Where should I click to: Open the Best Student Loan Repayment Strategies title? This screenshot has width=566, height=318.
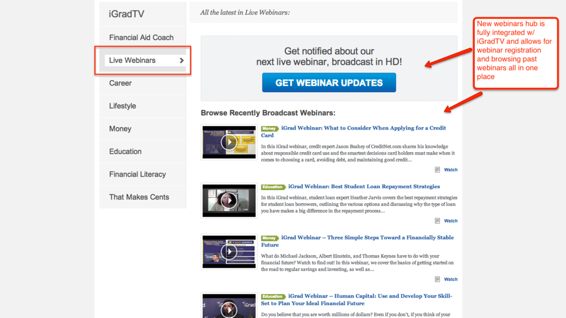pyautogui.click(x=364, y=187)
